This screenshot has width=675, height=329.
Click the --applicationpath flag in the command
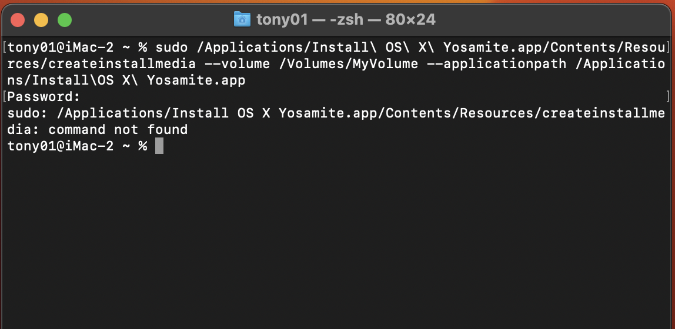pos(496,63)
